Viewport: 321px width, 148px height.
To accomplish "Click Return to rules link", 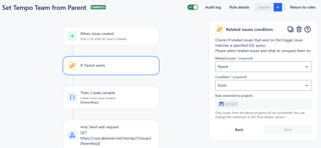I will coord(303,7).
